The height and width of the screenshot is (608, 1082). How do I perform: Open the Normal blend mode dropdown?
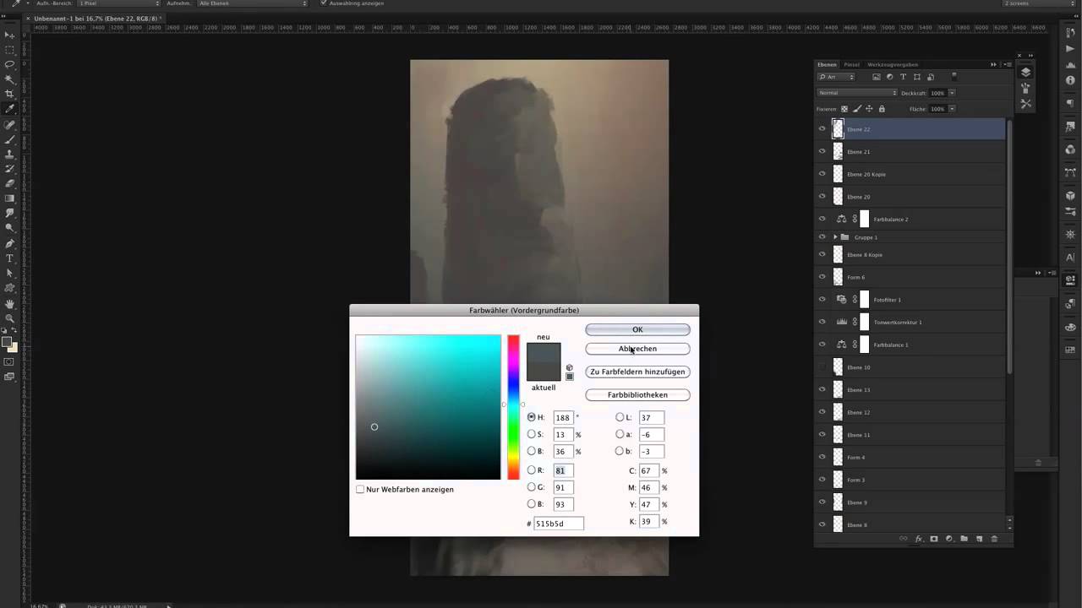856,93
